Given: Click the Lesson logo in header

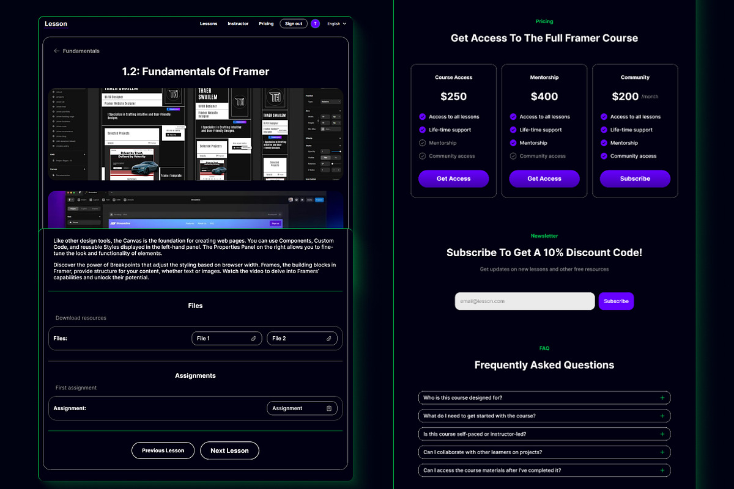Looking at the screenshot, I should click(x=56, y=24).
